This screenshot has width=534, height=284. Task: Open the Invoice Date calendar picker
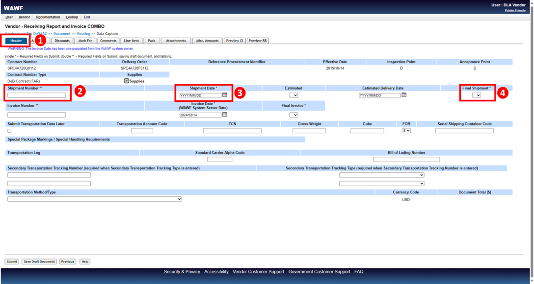(x=225, y=115)
